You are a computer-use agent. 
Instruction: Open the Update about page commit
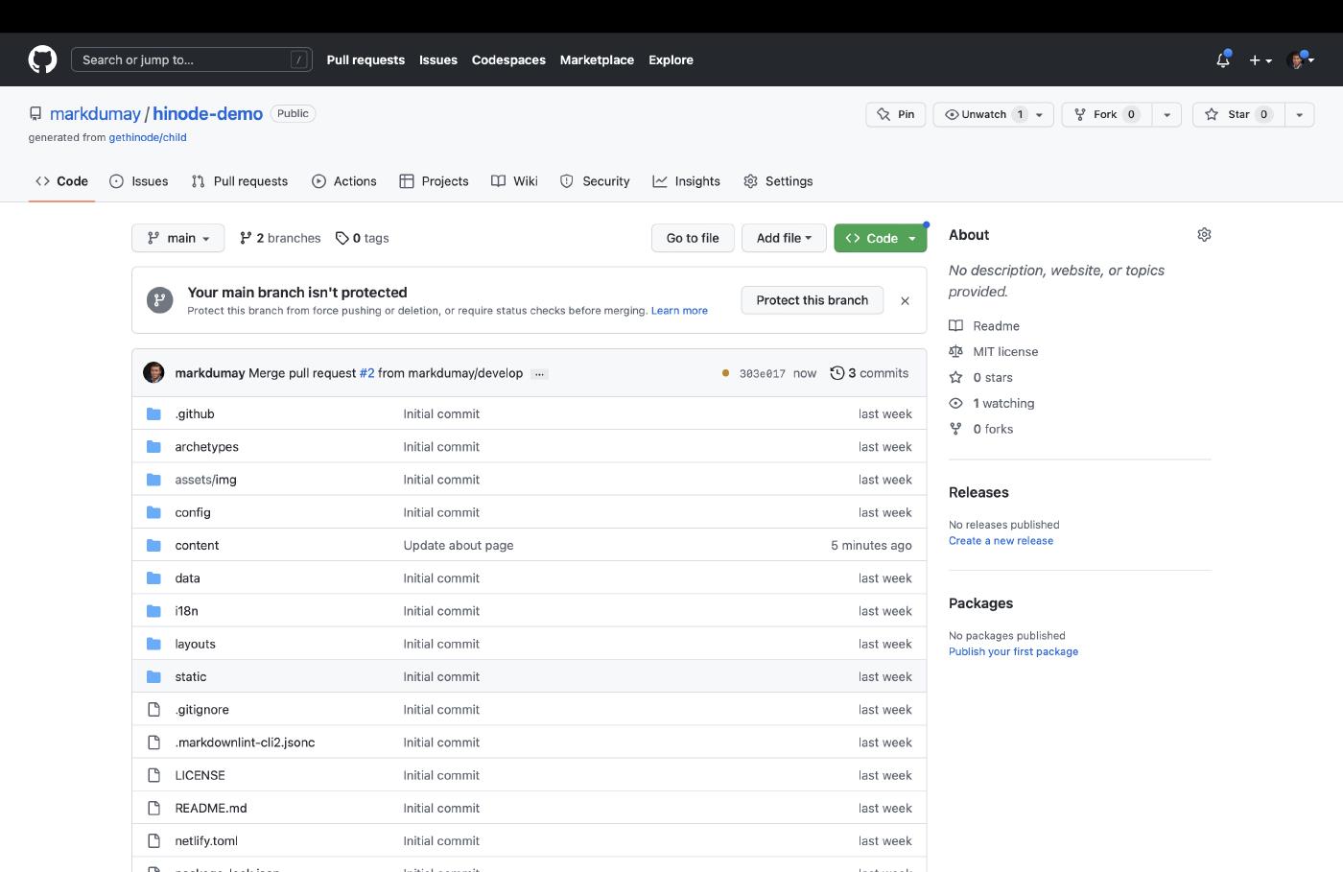459,545
